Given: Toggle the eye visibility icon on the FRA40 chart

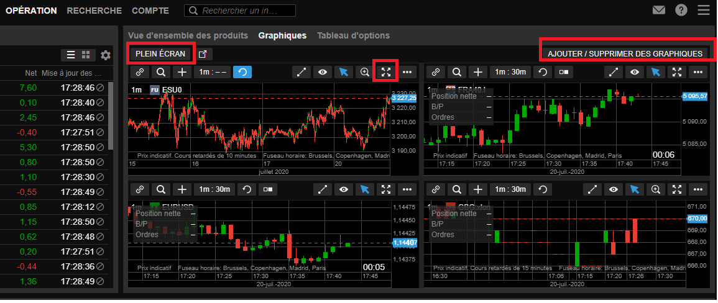Looking at the screenshot, I should (x=634, y=72).
